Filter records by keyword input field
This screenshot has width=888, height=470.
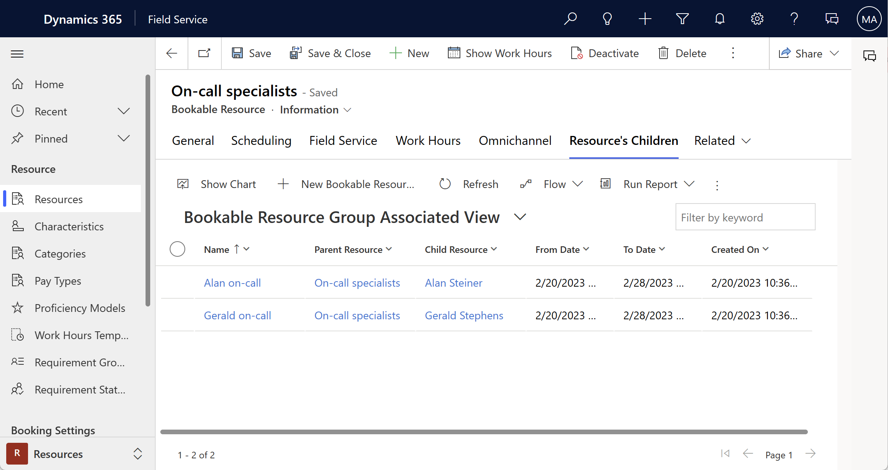745,218
